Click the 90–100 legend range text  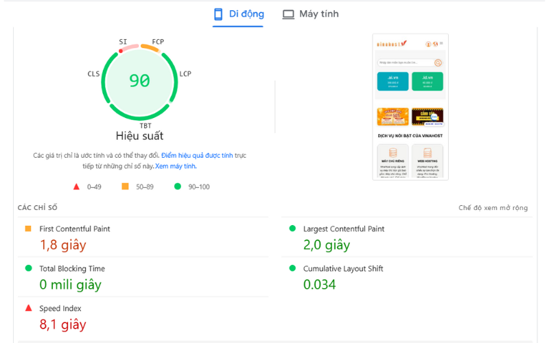pos(199,187)
